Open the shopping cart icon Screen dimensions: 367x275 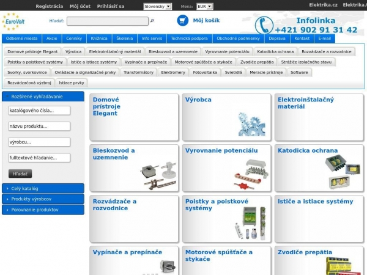(x=182, y=21)
